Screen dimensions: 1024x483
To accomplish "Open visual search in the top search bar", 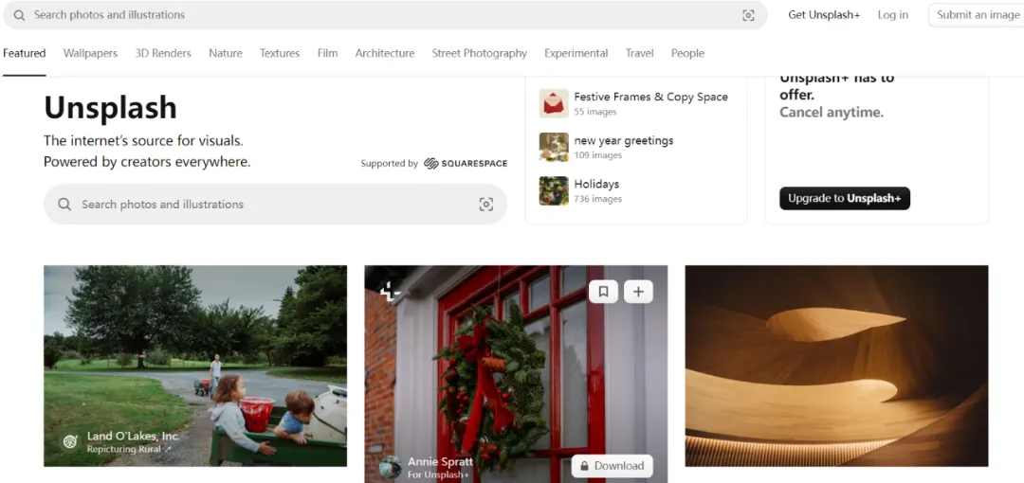I will 748,15.
